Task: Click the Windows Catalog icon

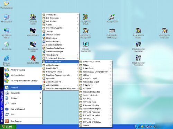Action: [7, 70]
